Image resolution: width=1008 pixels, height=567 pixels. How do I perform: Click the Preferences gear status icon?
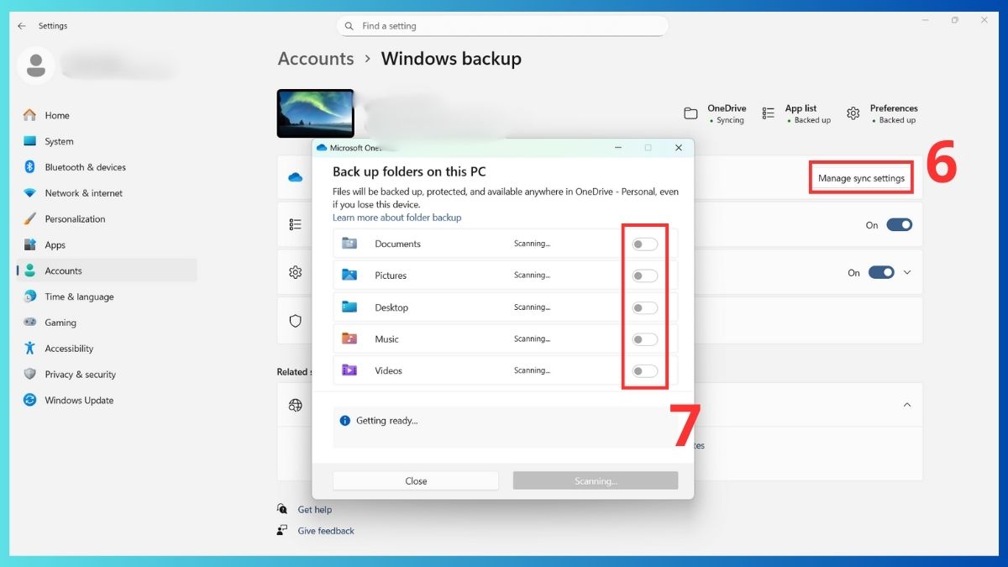(853, 113)
